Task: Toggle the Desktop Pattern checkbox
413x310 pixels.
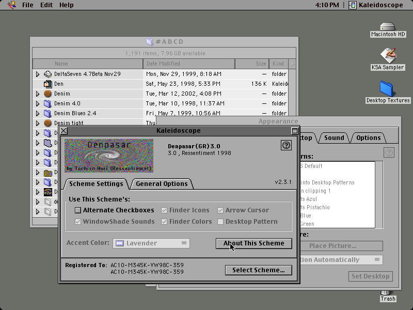Action: pyautogui.click(x=220, y=222)
